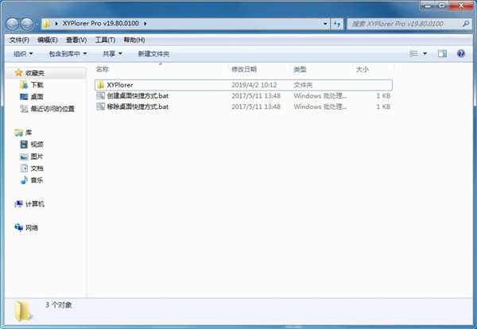The width and height of the screenshot is (477, 329).
Task: Select the XYPlorer folder row
Action: click(243, 85)
